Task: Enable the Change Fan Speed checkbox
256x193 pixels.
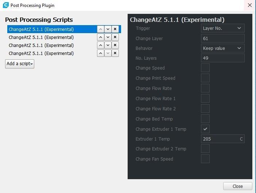Action: pos(205,159)
